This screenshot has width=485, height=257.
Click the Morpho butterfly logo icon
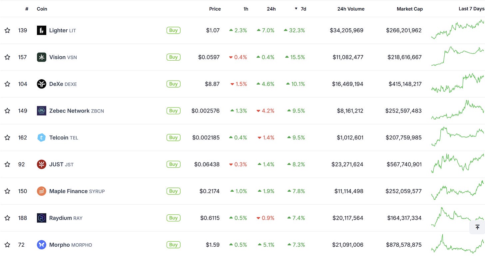coord(42,245)
